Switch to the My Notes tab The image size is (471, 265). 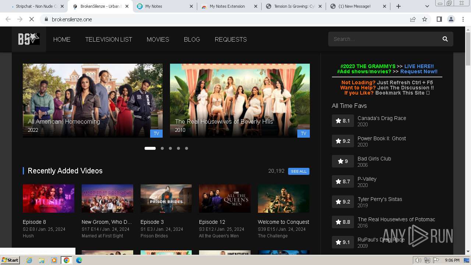click(164, 6)
